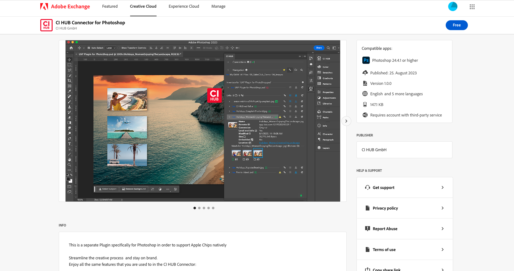Switch to the Featured tab
The height and width of the screenshot is (271, 514).
click(110, 6)
